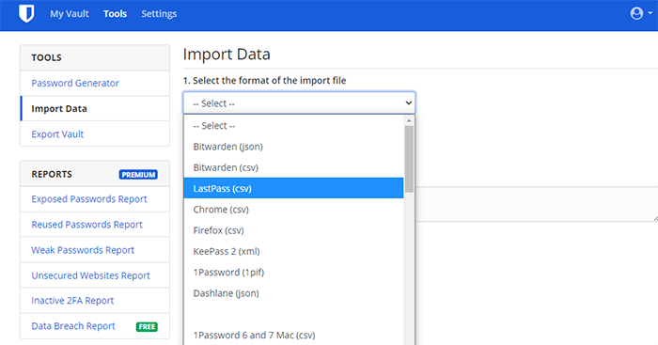658x345 pixels.
Task: Choose the '-- Select --' placeholder option in list
Action: pos(293,125)
